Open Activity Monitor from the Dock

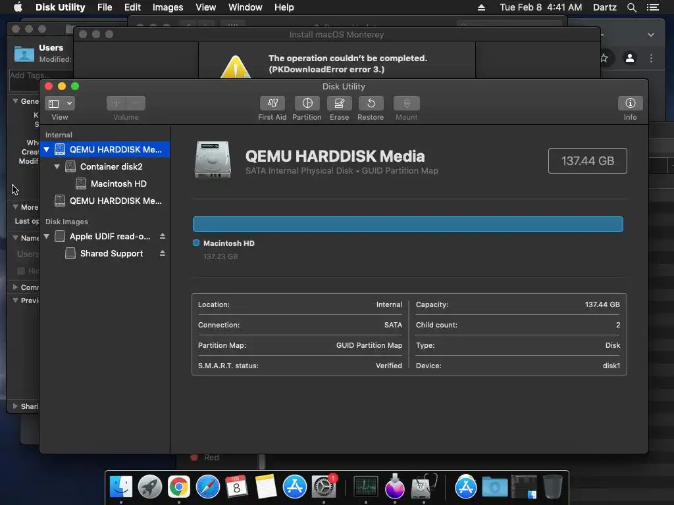click(366, 487)
